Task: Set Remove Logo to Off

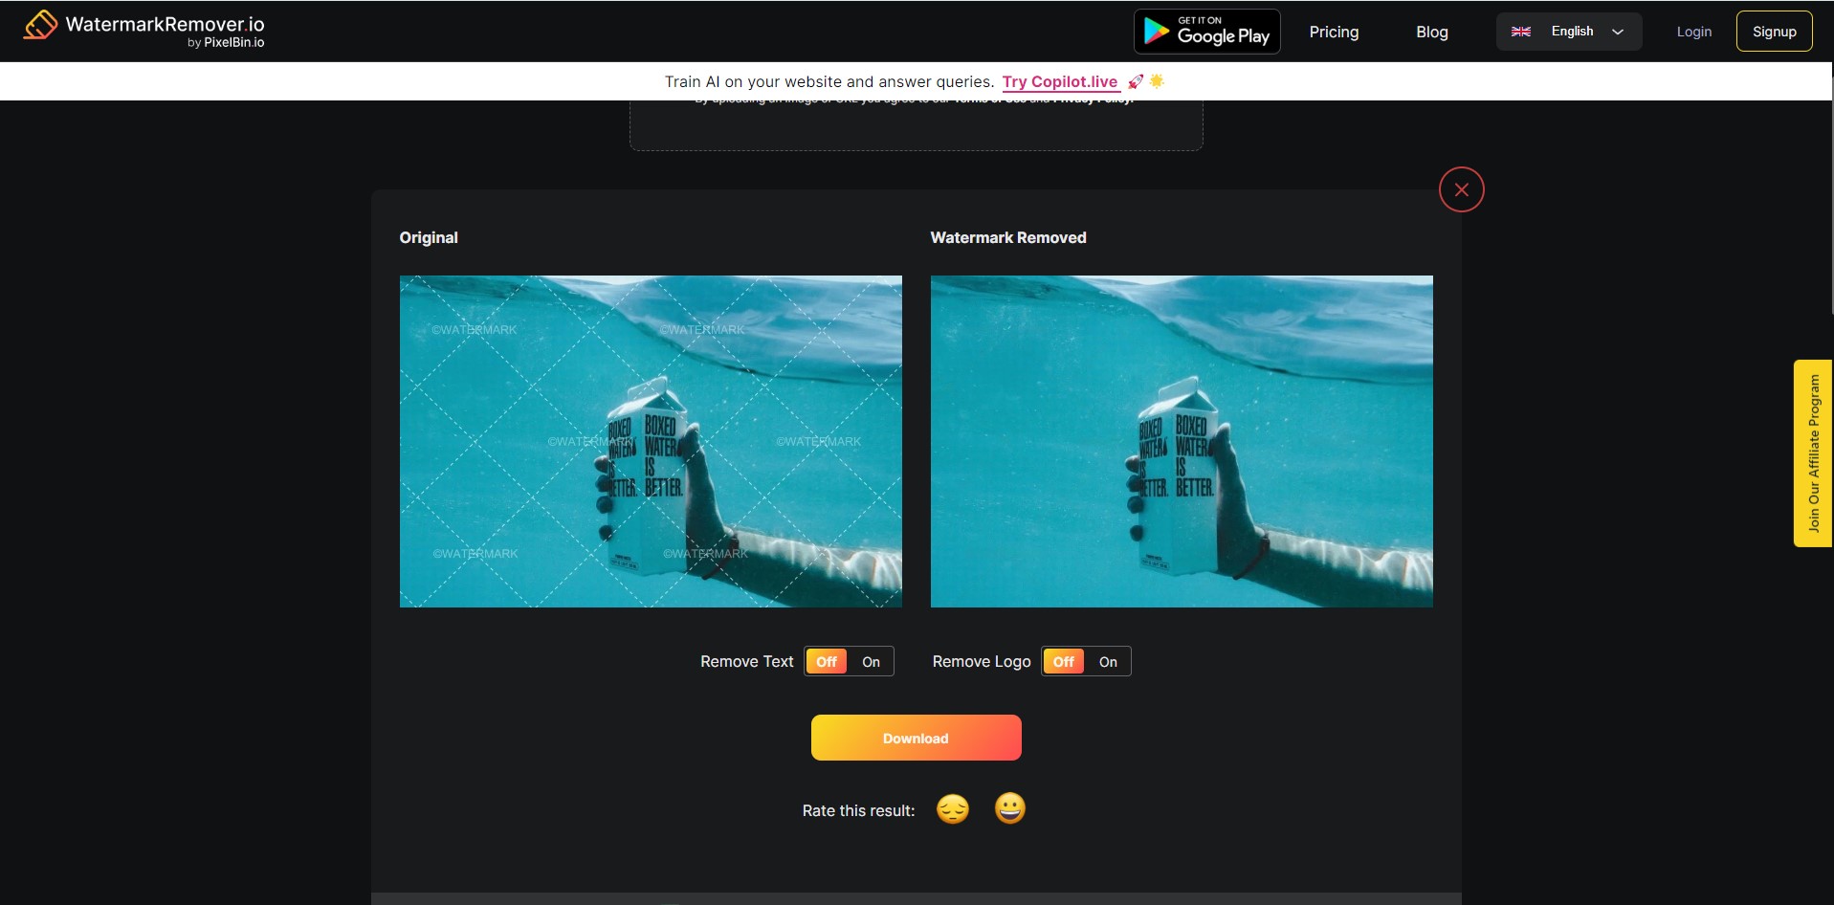Action: 1064,661
